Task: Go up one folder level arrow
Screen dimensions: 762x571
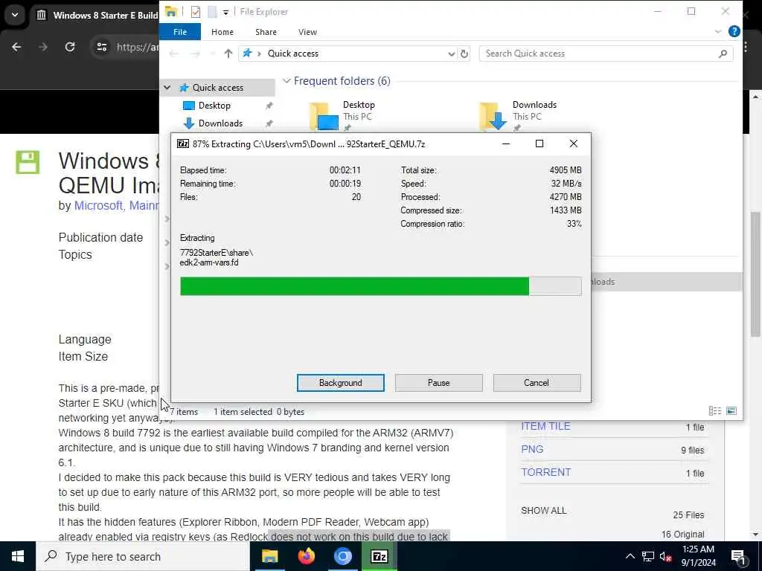Action: tap(228, 54)
